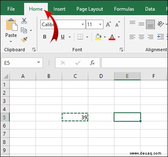Select row 7 header
Viewport: 168px width, 157px height.
5,134
